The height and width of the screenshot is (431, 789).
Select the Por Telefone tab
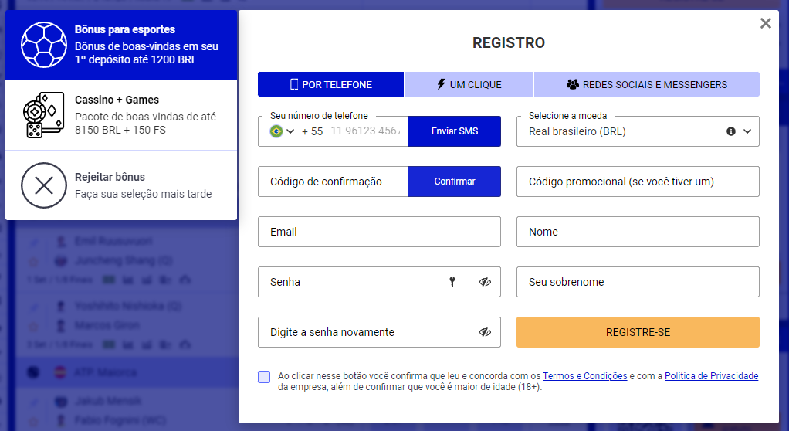click(x=330, y=84)
